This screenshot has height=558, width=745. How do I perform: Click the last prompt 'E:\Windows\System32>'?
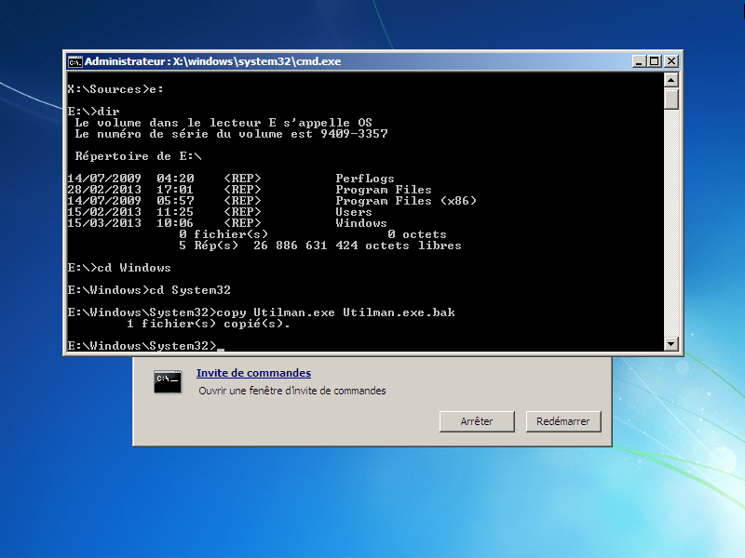pos(142,346)
